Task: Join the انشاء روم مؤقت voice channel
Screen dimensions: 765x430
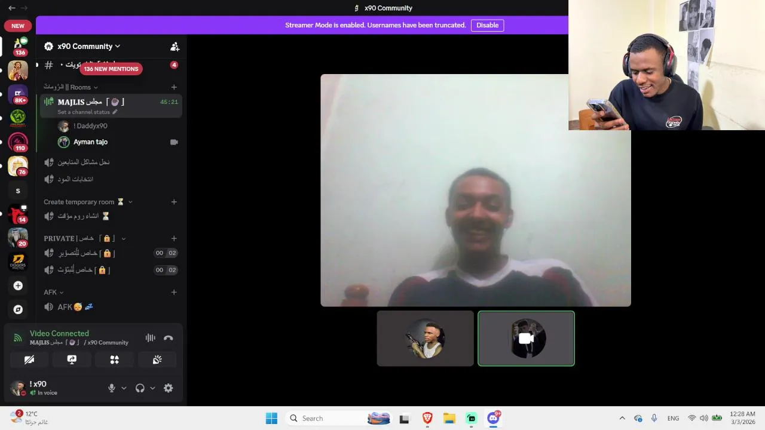Action: 111,216
